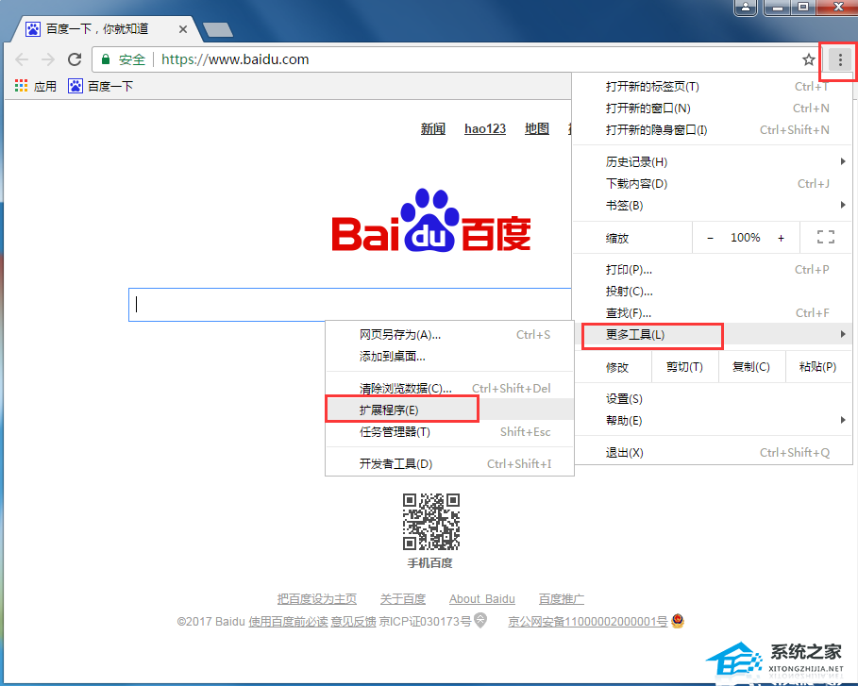The width and height of the screenshot is (858, 686).
Task: Click the green secure lock icon
Action: [107, 59]
